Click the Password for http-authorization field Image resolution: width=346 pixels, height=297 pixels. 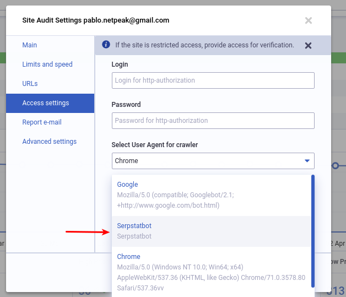213,121
